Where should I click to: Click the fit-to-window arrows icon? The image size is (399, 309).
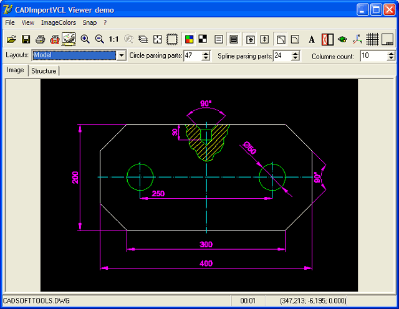pyautogui.click(x=158, y=39)
